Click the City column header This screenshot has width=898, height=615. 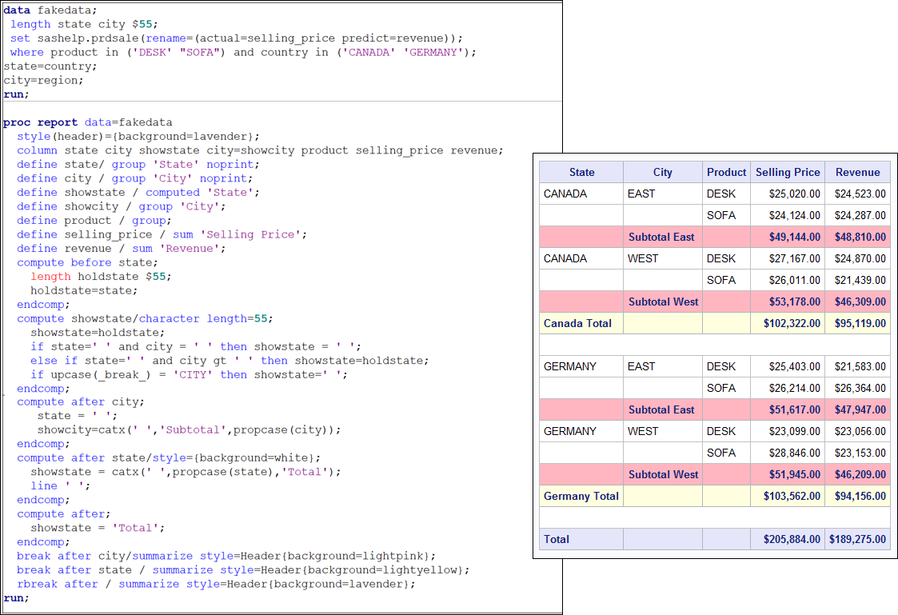tap(662, 172)
